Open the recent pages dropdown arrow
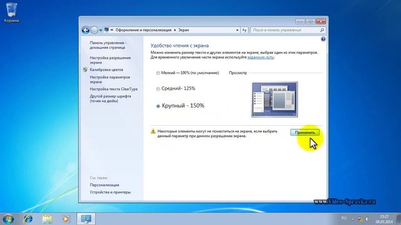The height and width of the screenshot is (225, 401). point(100,30)
